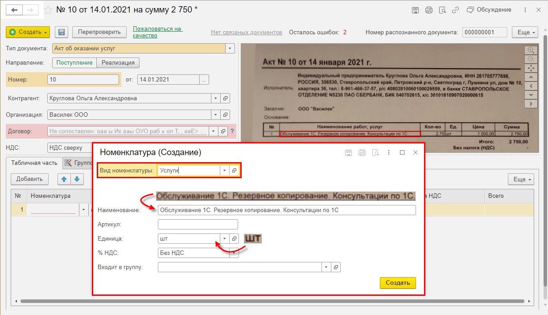Expand Организация dropdown arrow
Screen dimensions: 548x315
click(215, 115)
